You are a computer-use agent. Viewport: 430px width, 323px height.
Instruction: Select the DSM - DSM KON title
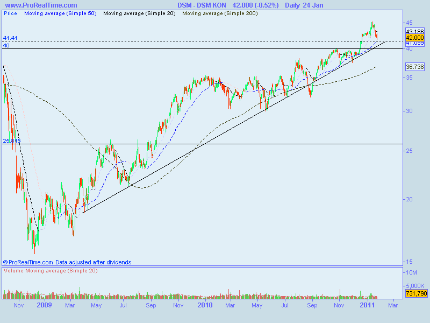point(202,5)
